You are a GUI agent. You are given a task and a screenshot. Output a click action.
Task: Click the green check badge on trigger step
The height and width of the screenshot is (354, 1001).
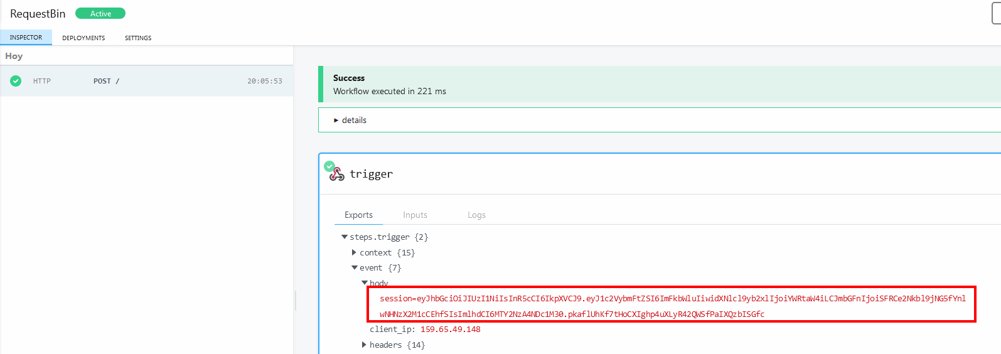coord(329,166)
